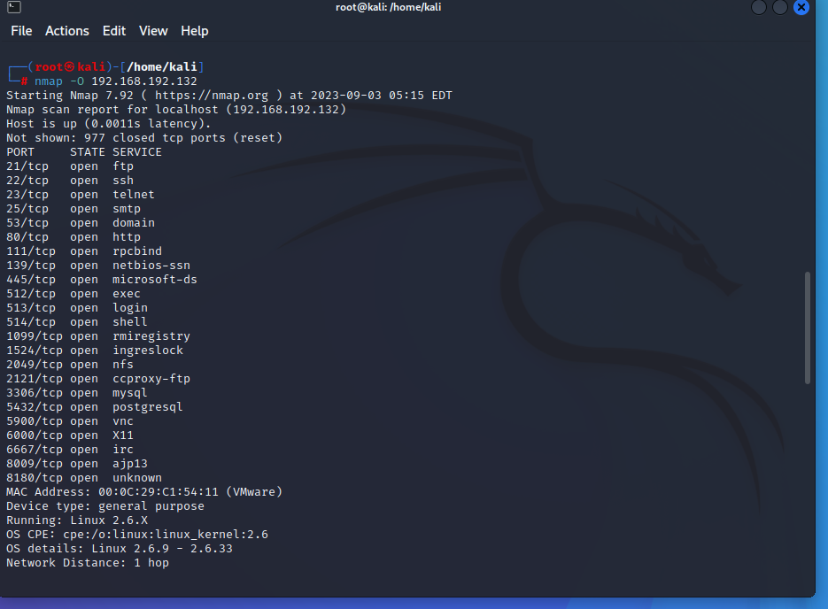Click the 1099/tcp rmiregistry row
The image size is (828, 609).
(98, 336)
